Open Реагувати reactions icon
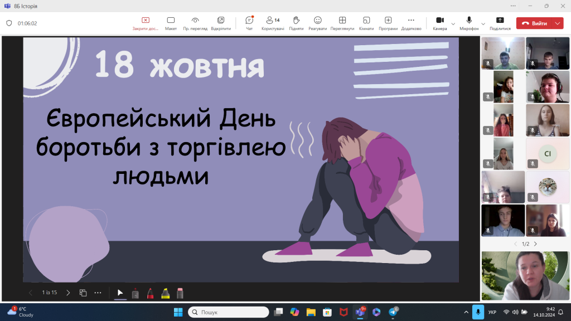 coord(318,23)
